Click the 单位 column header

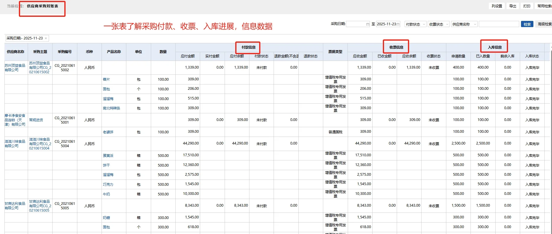pos(139,52)
